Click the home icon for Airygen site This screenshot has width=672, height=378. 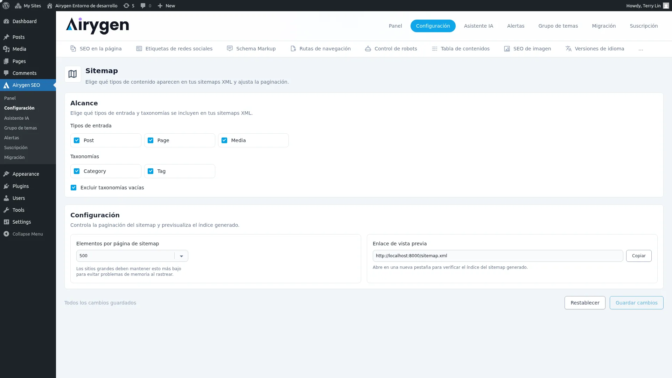point(50,6)
